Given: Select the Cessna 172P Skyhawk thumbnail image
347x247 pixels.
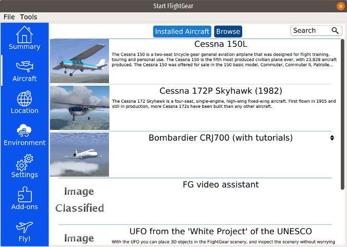Looking at the screenshot, I should click(80, 107).
